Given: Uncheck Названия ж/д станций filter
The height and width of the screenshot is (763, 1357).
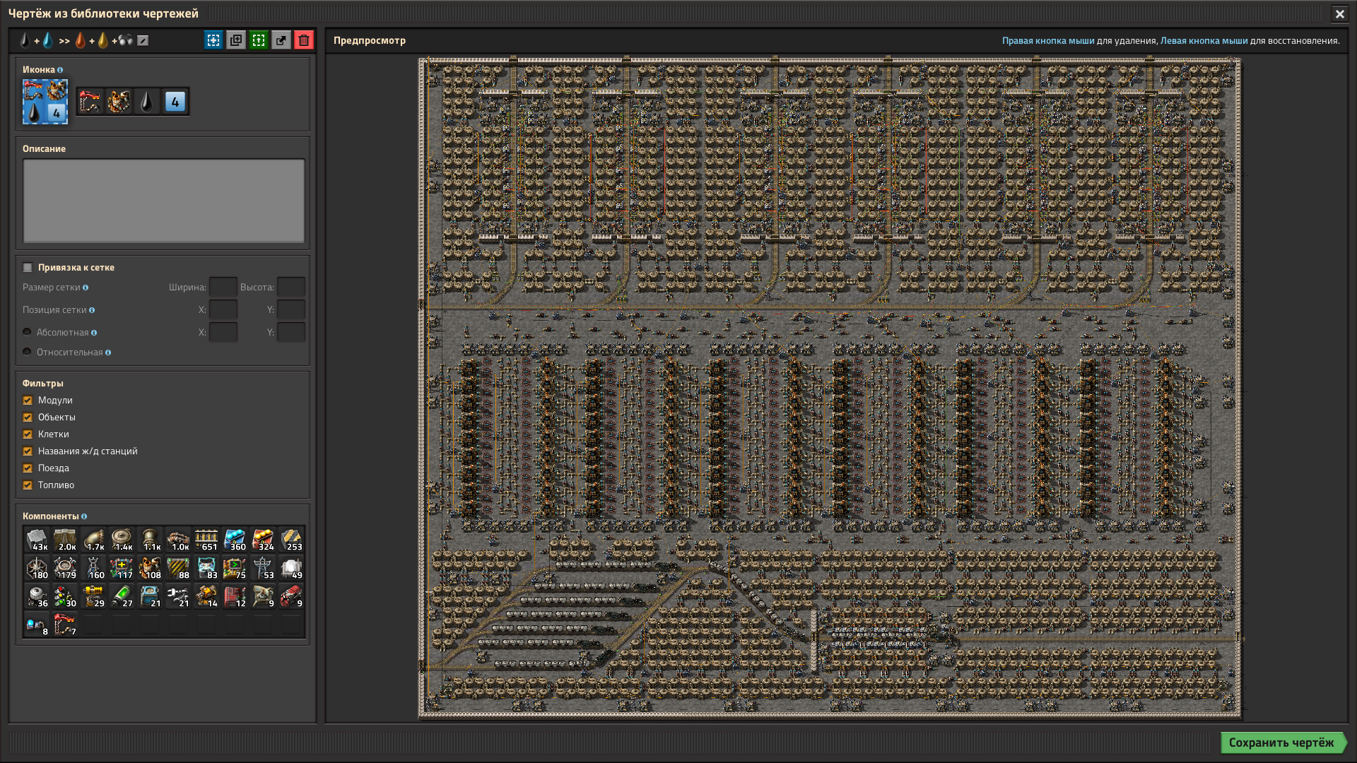Looking at the screenshot, I should point(28,451).
